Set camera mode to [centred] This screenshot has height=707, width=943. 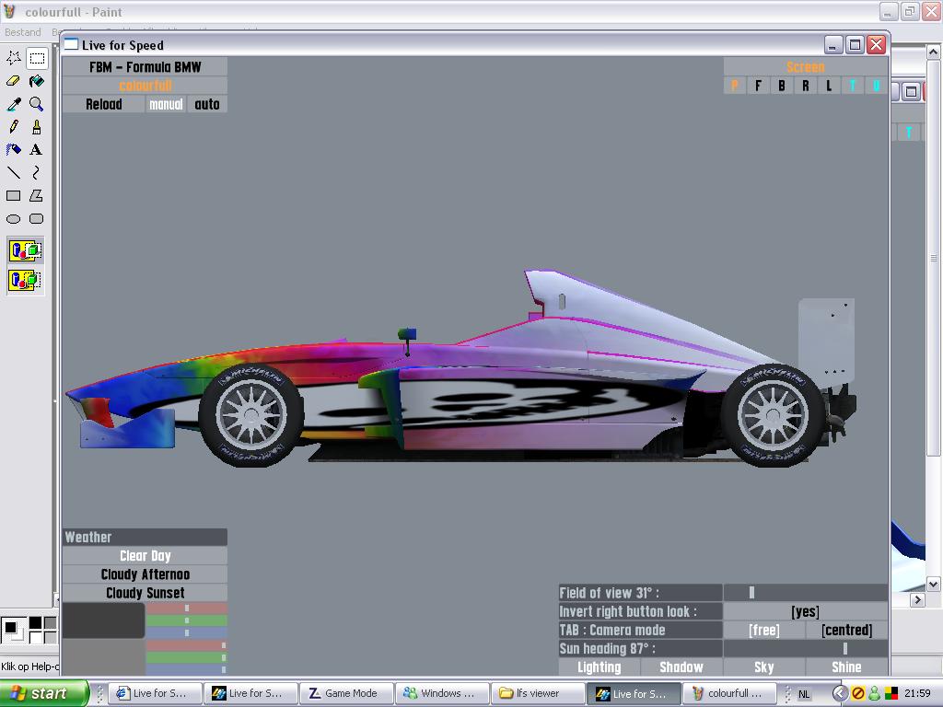click(x=847, y=630)
